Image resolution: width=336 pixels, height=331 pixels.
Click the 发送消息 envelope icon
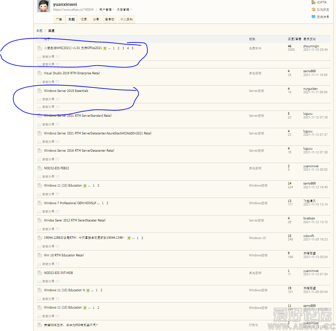(313, 17)
